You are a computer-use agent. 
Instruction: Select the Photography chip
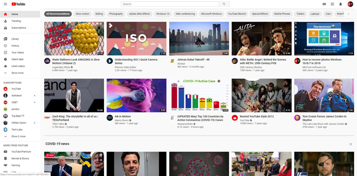tap(116, 14)
